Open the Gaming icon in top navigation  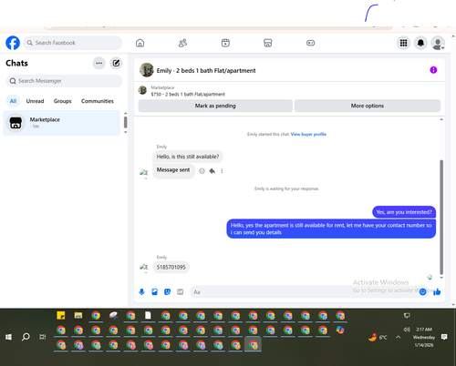point(310,43)
